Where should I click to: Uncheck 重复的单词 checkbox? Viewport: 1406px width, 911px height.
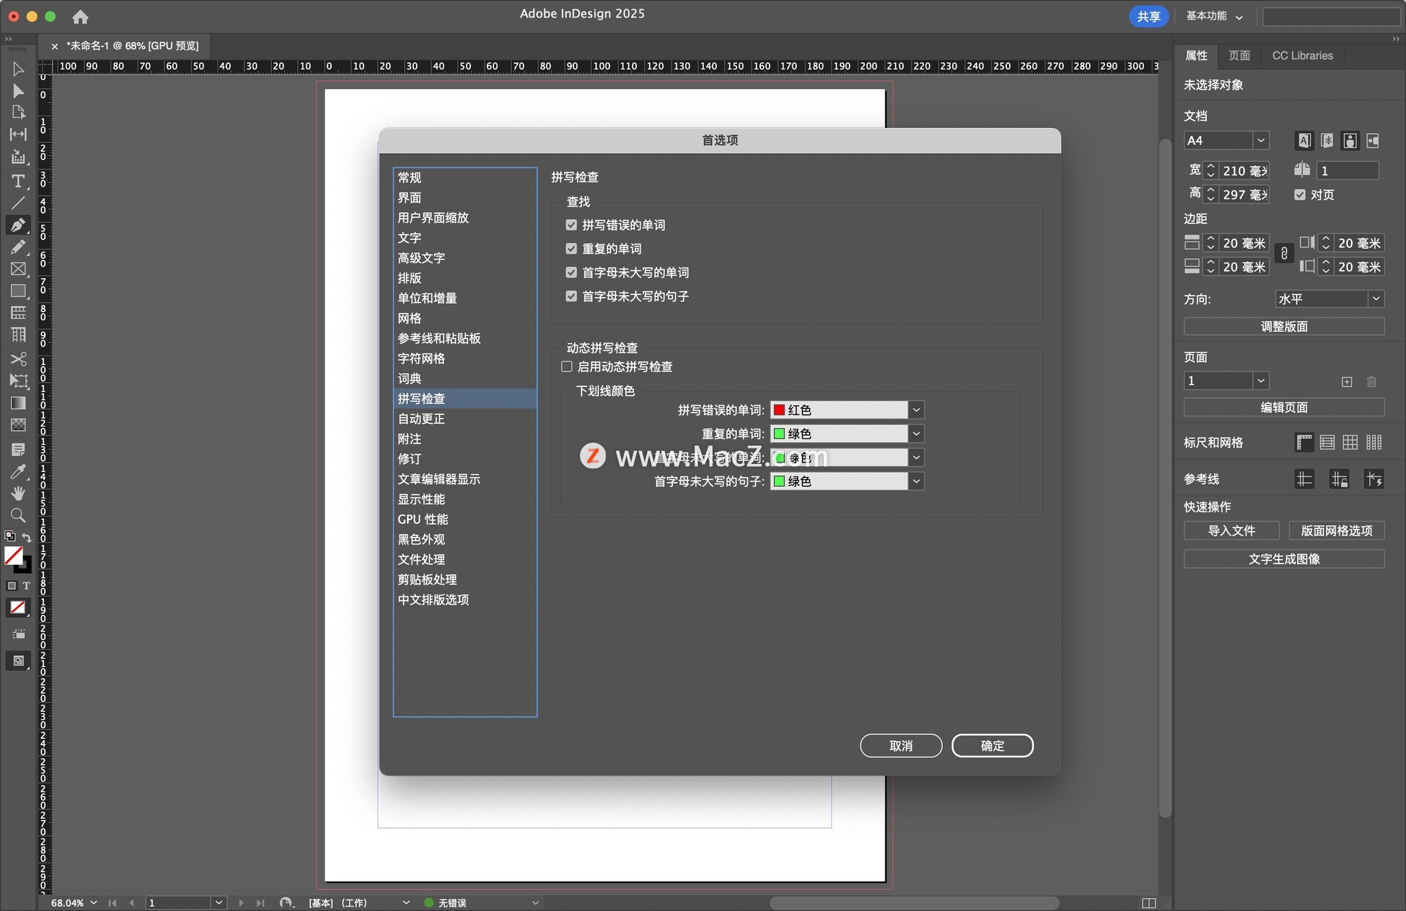coord(571,249)
